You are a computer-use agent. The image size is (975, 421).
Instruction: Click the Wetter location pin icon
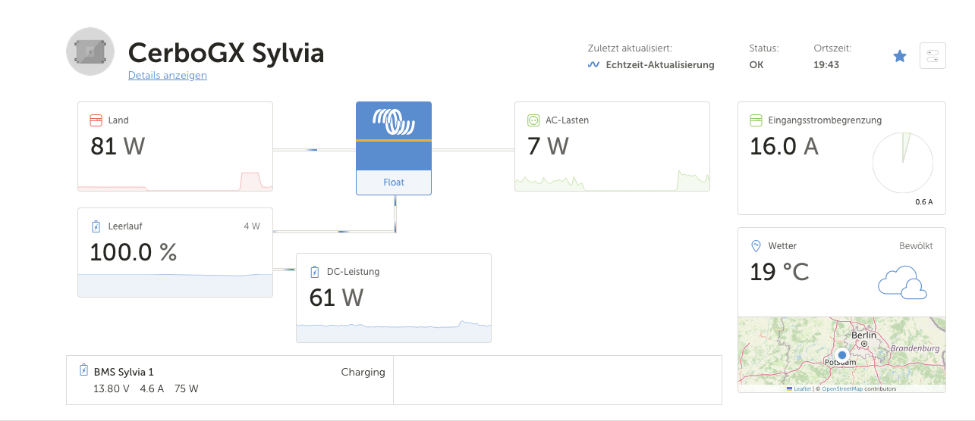point(756,246)
